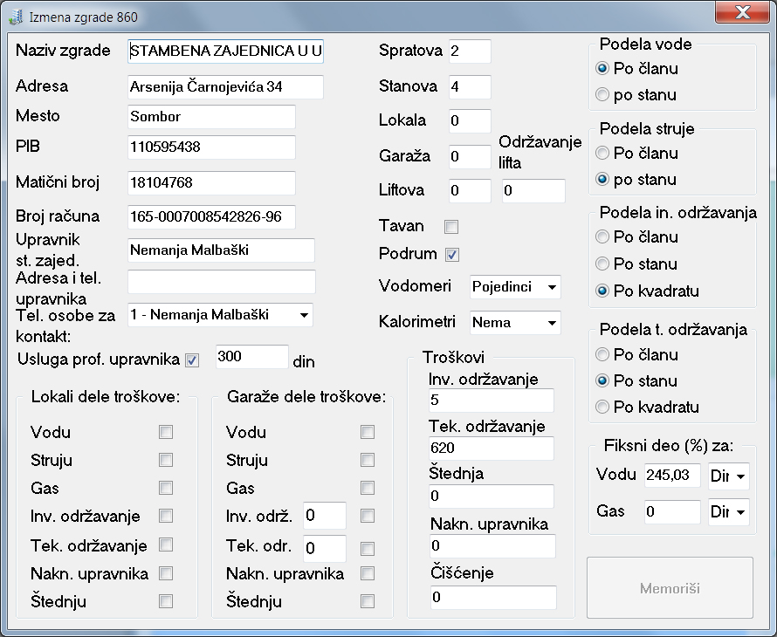Check Struju under Garaže dele troškove
This screenshot has width=777, height=637.
click(x=368, y=460)
